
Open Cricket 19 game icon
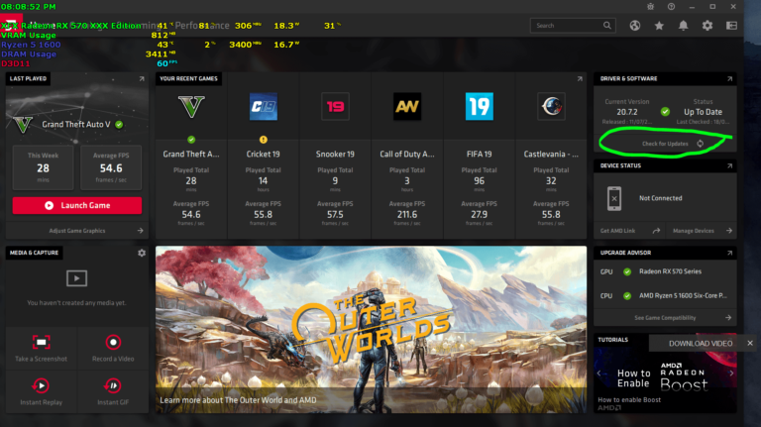pyautogui.click(x=264, y=106)
